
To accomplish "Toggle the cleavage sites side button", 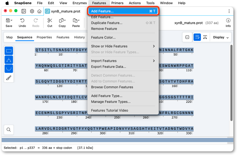I will (9, 60).
